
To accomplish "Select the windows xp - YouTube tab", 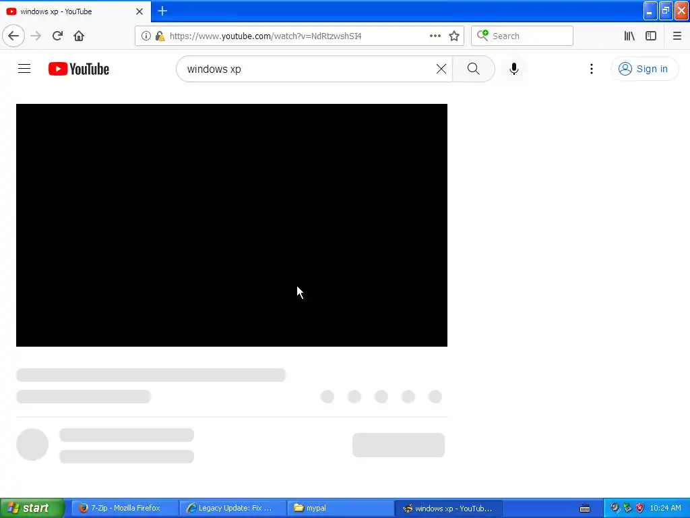I will point(75,11).
